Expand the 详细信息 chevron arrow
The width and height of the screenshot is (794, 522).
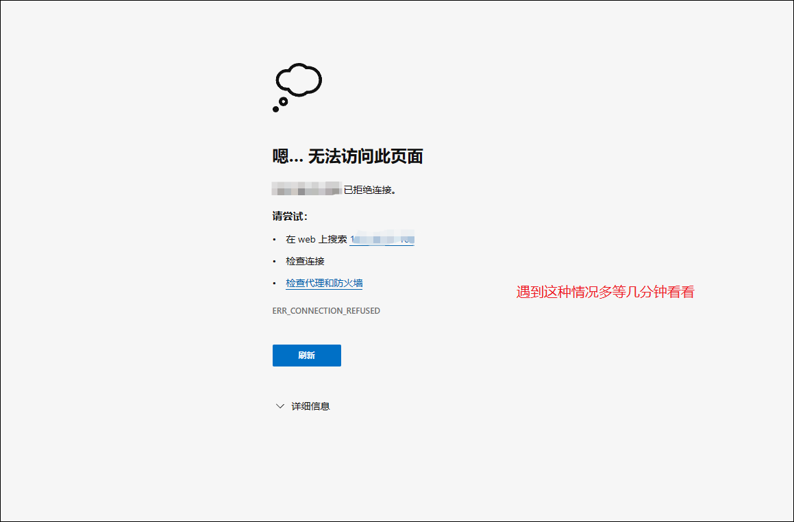point(280,406)
